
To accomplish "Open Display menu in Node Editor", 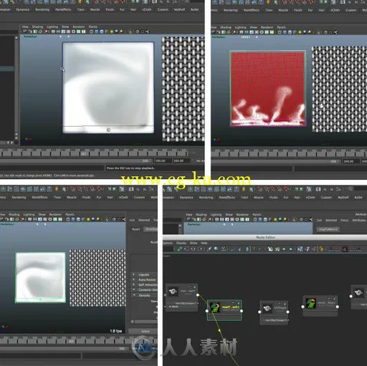I will (x=181, y=243).
